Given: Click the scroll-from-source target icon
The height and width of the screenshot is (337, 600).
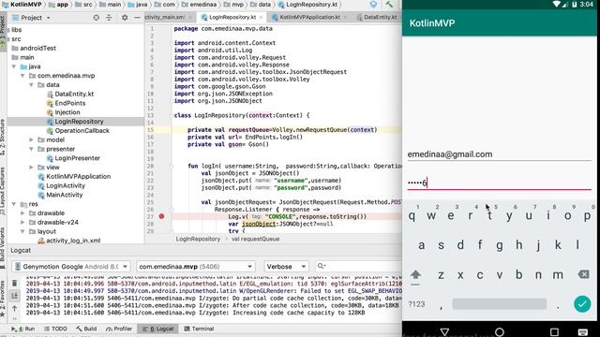Looking at the screenshot, I should tap(96, 18).
